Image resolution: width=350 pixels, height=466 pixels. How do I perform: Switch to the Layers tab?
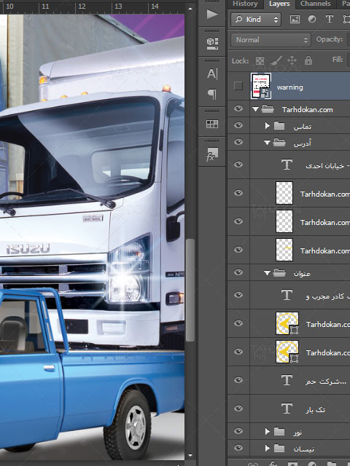click(279, 4)
